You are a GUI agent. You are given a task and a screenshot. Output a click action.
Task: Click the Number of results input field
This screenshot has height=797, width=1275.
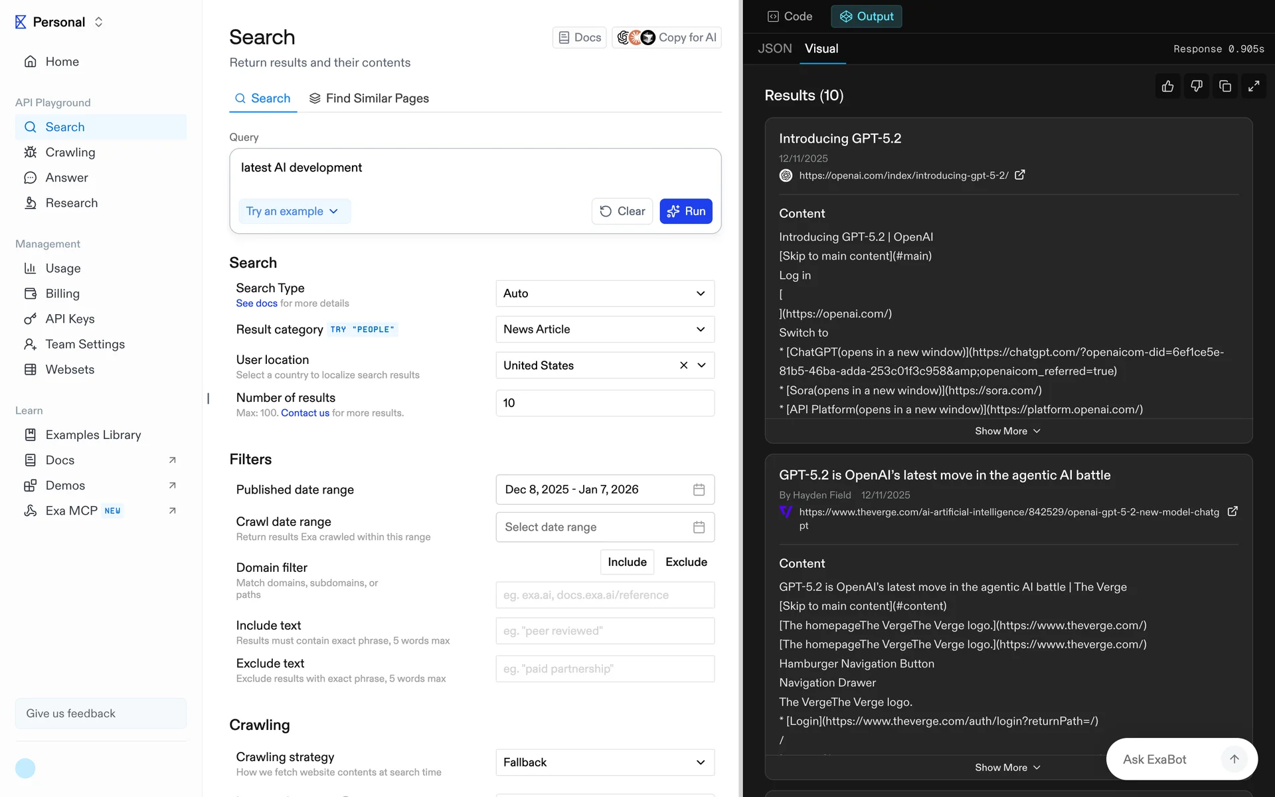coord(604,403)
